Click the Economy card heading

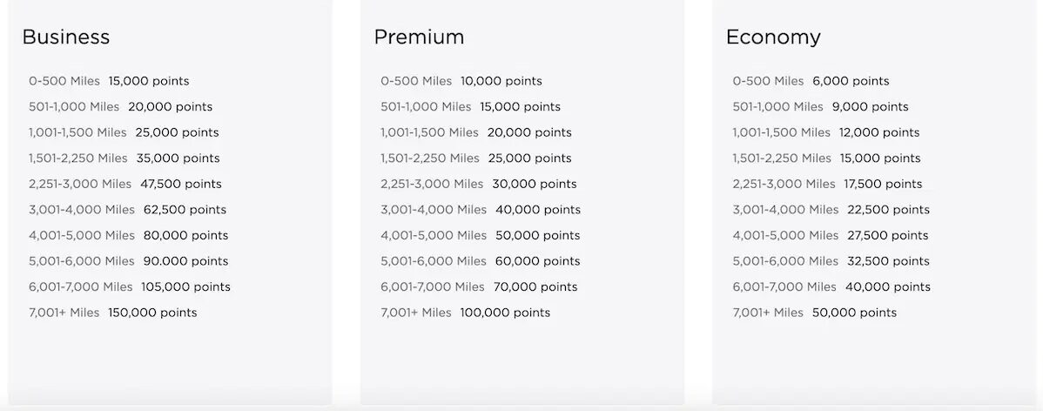(773, 37)
